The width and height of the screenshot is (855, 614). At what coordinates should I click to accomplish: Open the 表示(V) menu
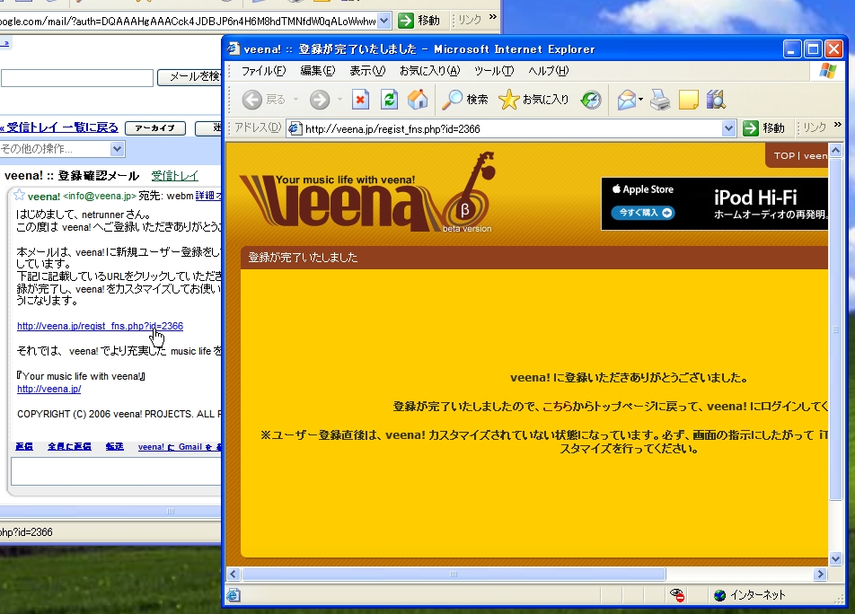click(x=367, y=71)
